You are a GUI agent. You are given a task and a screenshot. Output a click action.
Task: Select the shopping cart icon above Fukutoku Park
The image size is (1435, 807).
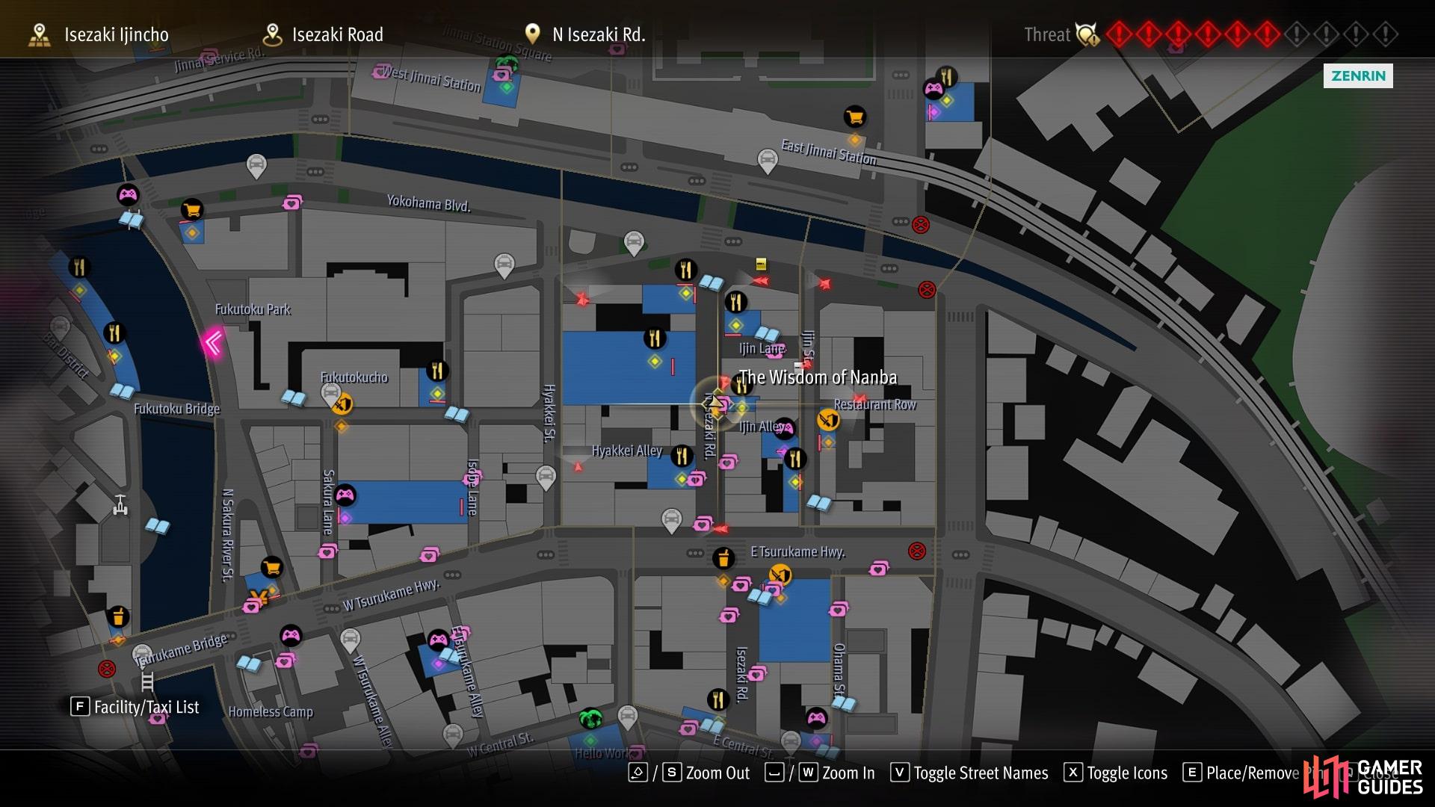pos(192,210)
